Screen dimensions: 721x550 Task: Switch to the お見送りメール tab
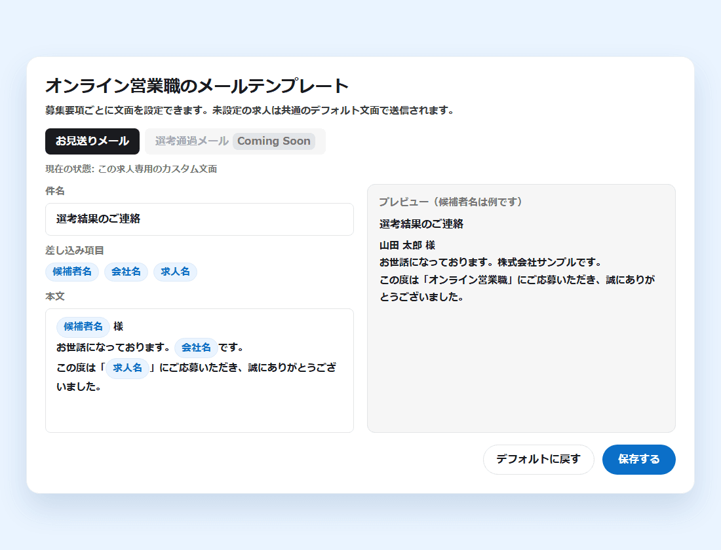coord(92,141)
